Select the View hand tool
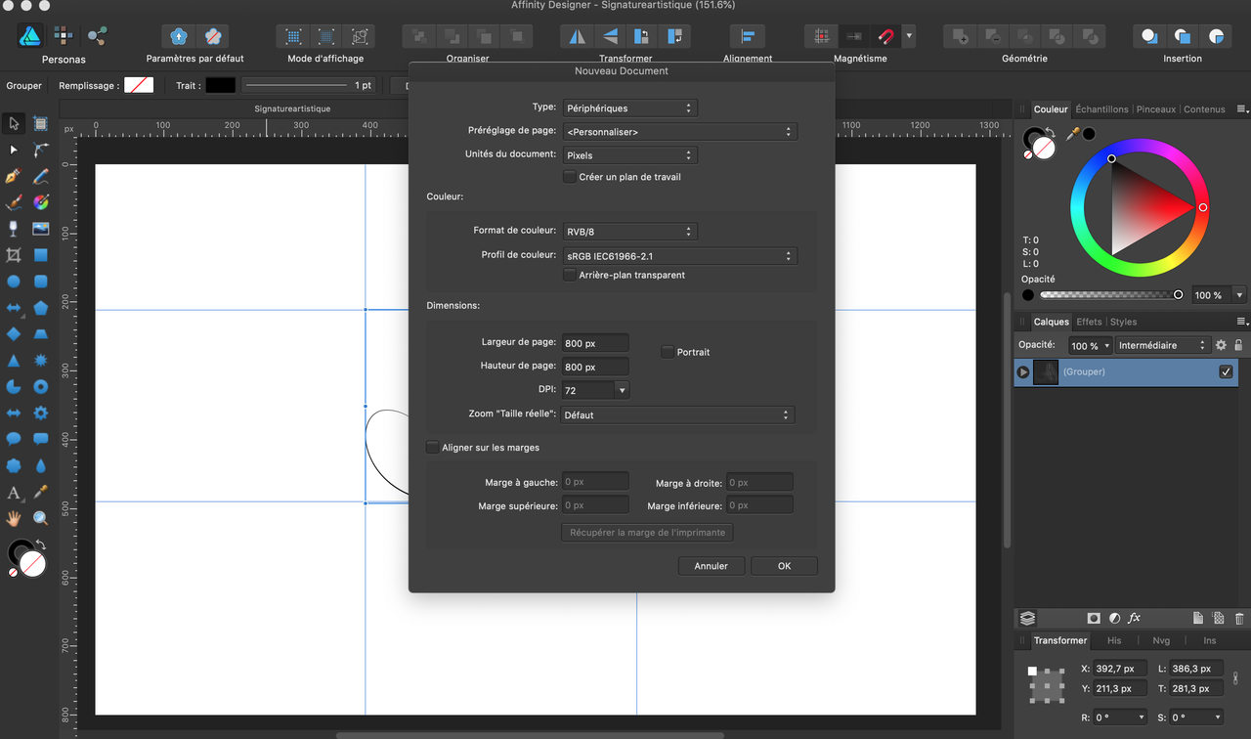This screenshot has height=739, width=1251. coord(14,518)
